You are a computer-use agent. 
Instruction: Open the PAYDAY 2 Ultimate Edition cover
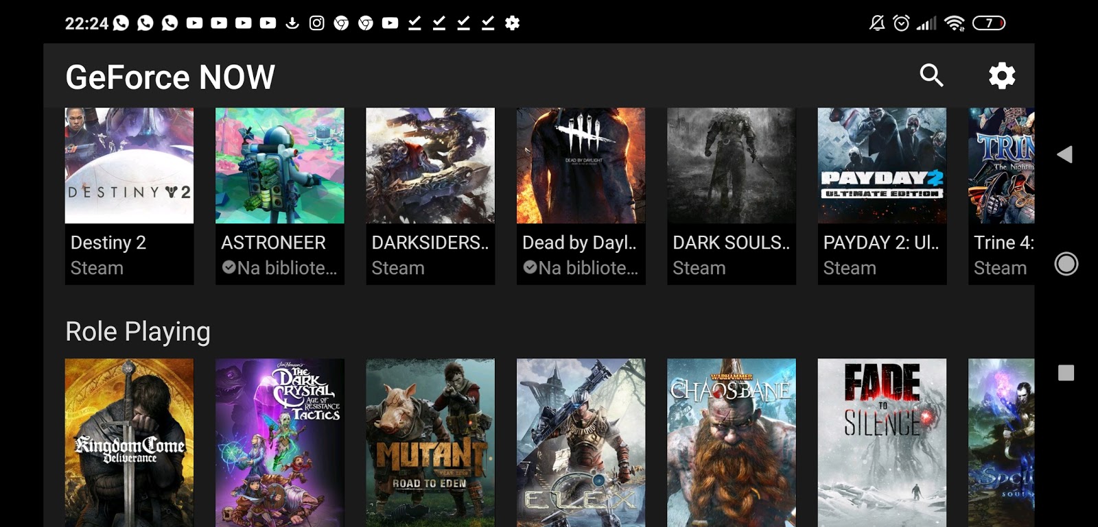click(x=882, y=165)
